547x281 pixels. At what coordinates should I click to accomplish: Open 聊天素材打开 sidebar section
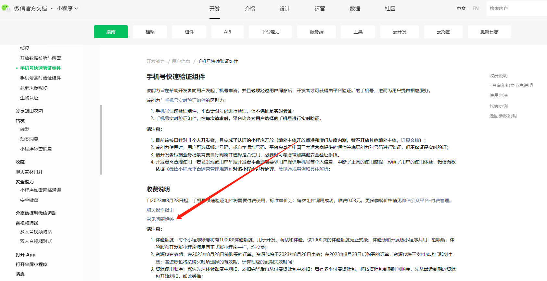[29, 172]
